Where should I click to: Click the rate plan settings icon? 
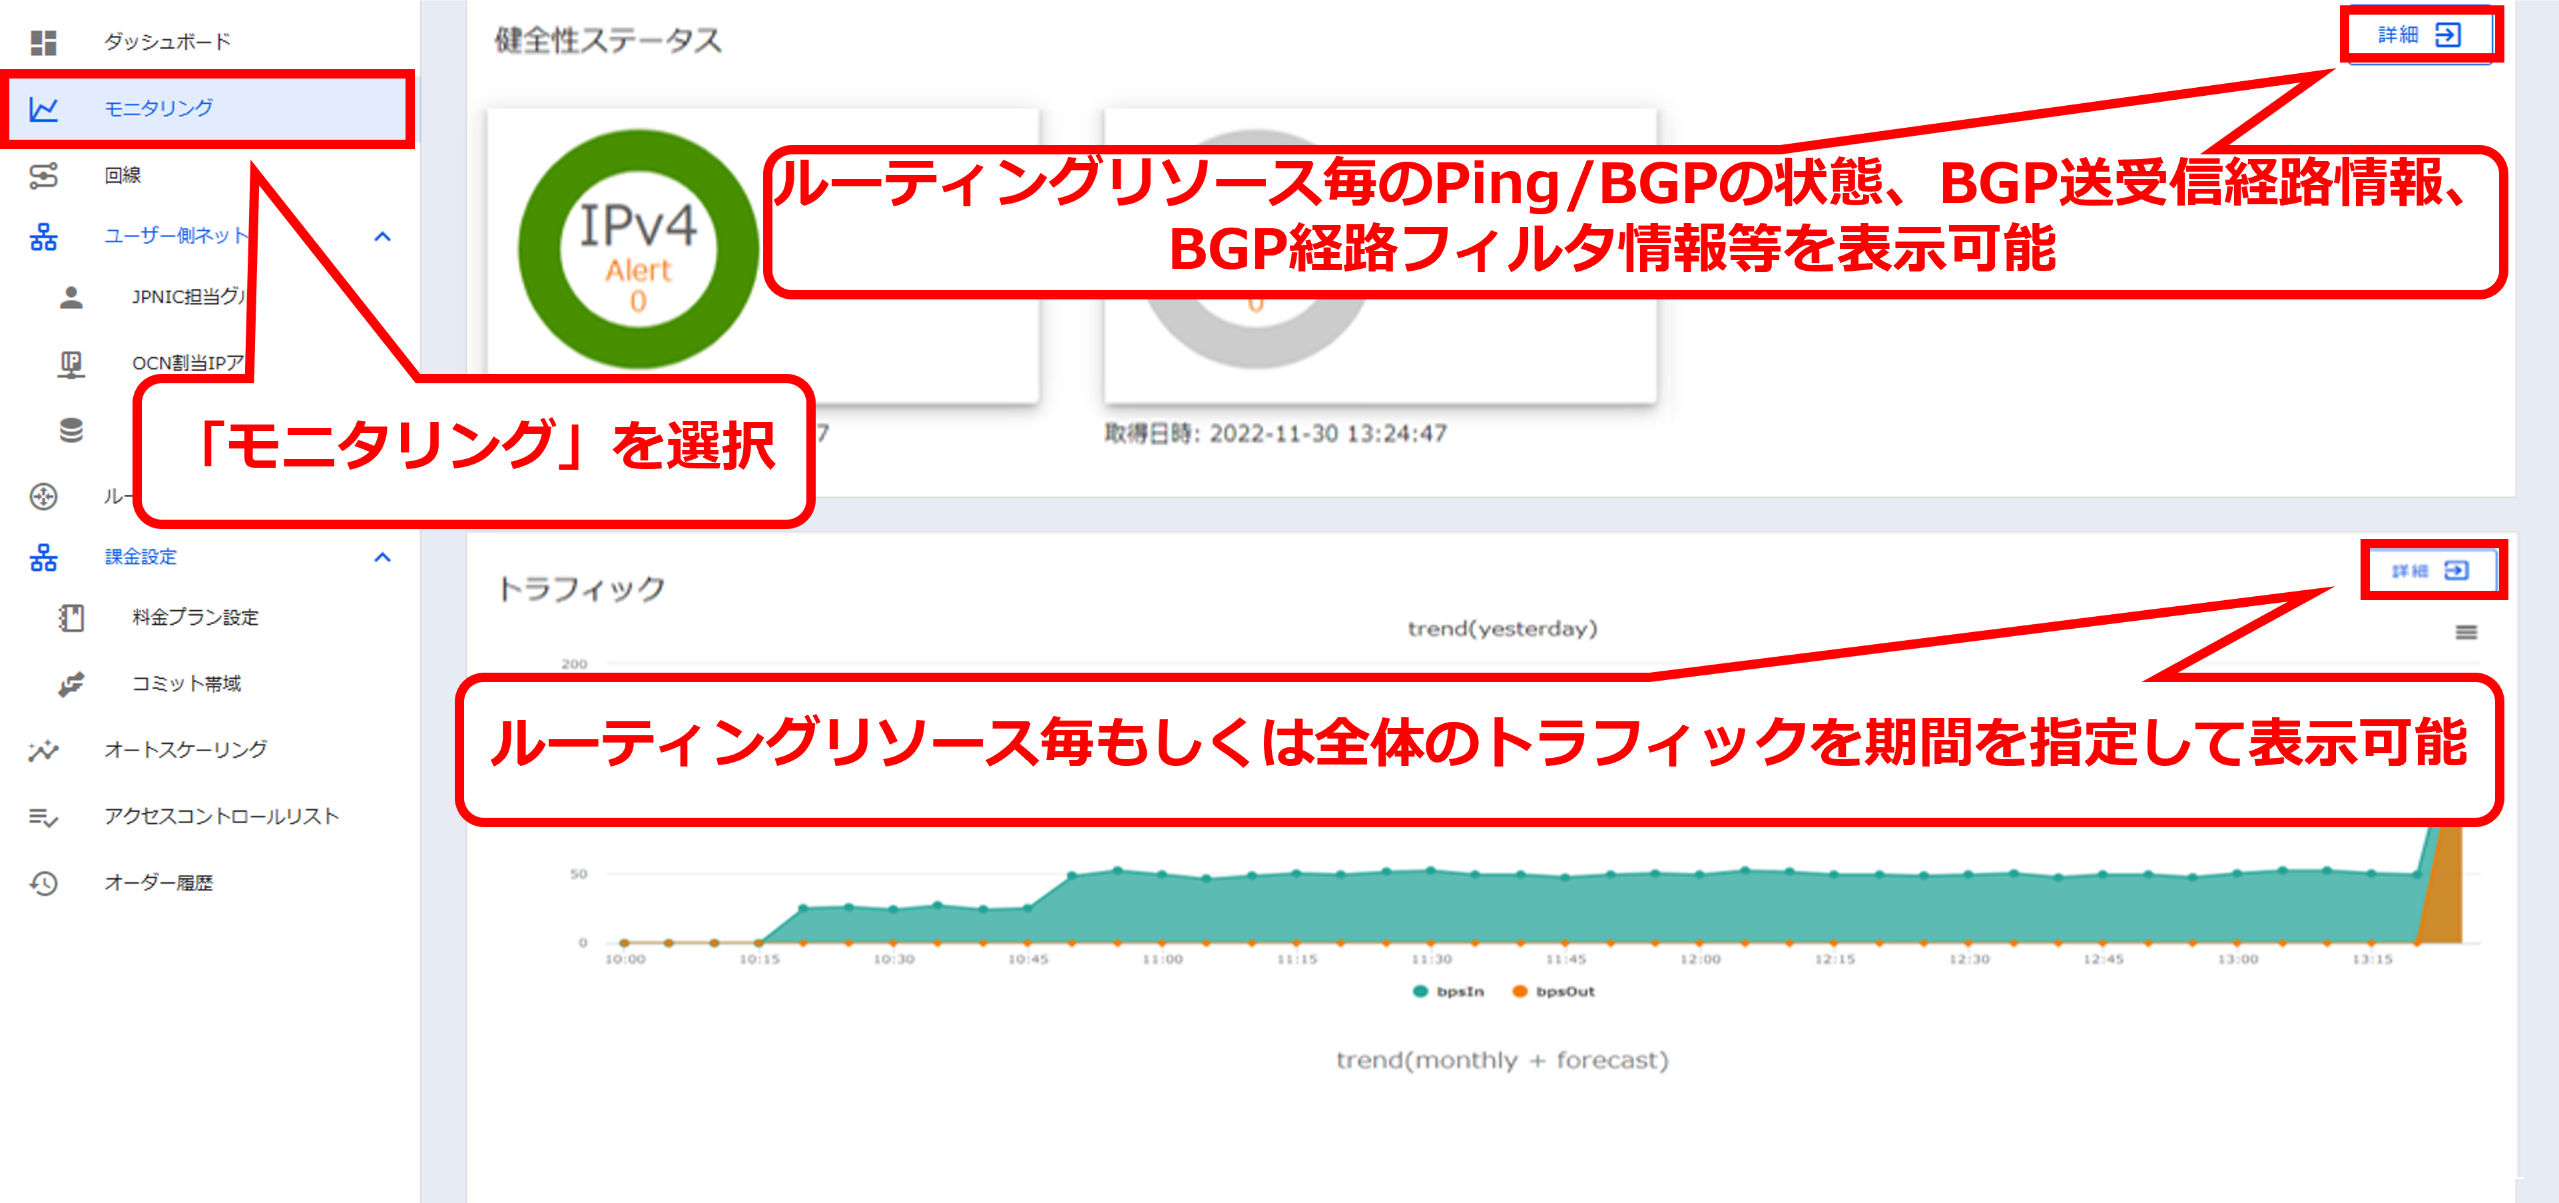(71, 617)
